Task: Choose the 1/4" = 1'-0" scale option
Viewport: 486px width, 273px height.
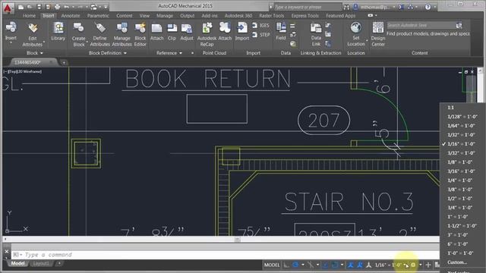Action: (461, 180)
